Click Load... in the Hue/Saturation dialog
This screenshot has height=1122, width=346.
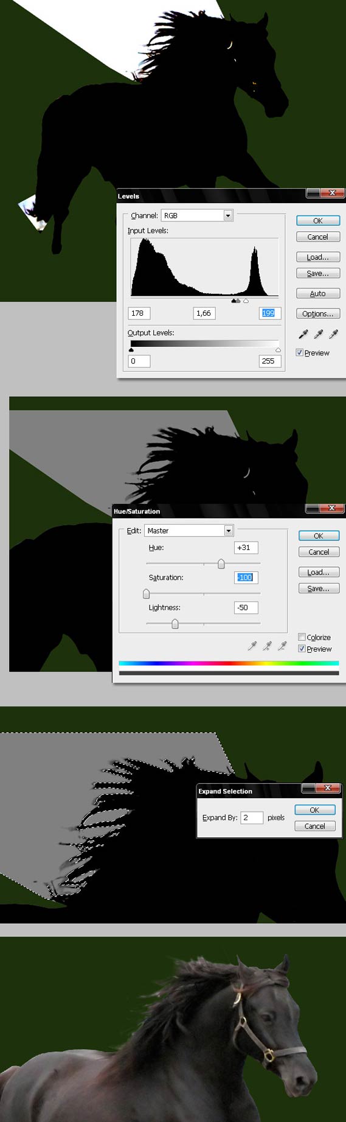click(x=319, y=572)
